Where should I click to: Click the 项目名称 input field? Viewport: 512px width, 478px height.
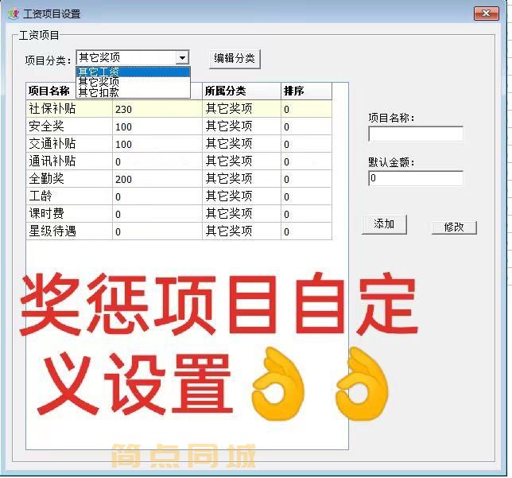point(416,134)
